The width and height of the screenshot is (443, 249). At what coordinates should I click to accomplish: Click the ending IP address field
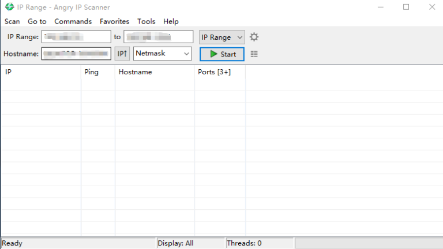(x=158, y=37)
